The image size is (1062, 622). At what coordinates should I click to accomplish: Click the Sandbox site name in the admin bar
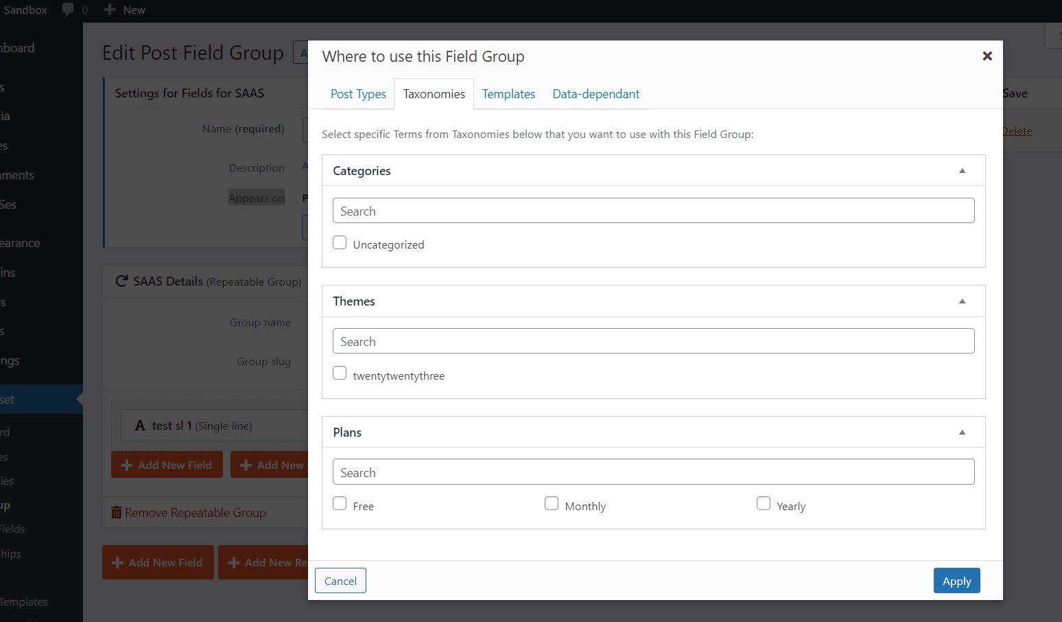point(25,10)
